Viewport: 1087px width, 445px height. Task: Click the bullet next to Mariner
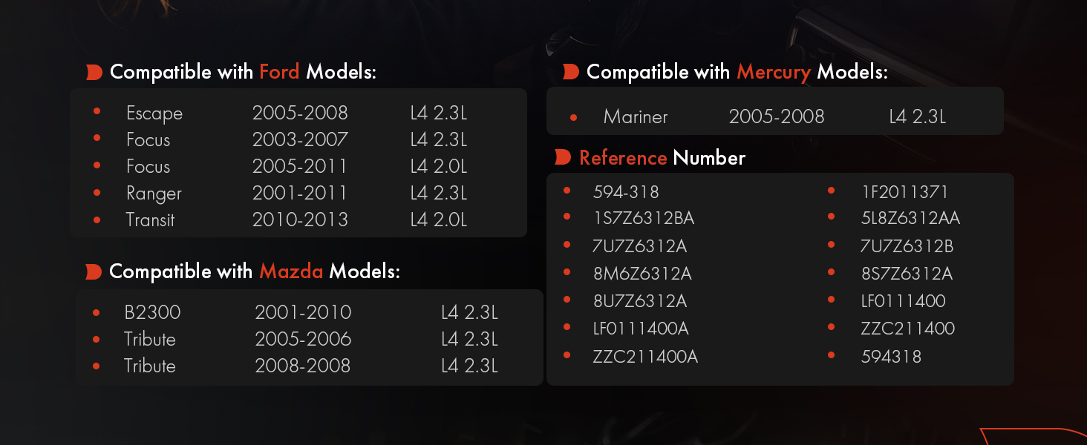pyautogui.click(x=573, y=117)
